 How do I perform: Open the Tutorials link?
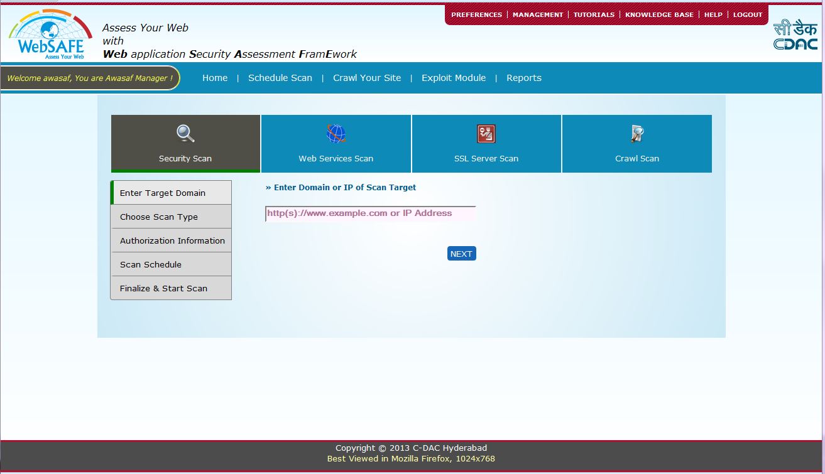[x=594, y=14]
